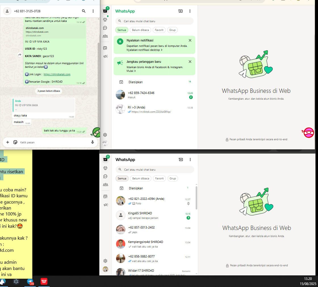This screenshot has width=318, height=287.
Task: Open chat menu next to search icon
Action: [x=93, y=11]
